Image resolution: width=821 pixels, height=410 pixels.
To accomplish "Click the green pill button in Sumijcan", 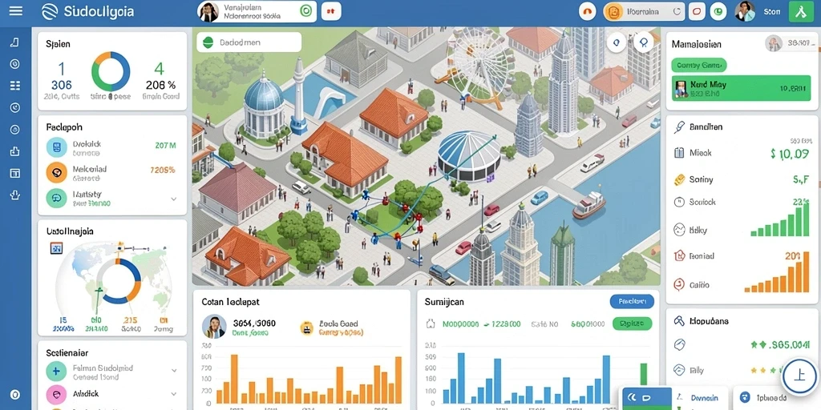I will point(632,324).
